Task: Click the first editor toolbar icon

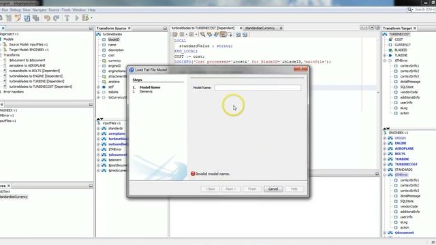Action: coord(175,35)
